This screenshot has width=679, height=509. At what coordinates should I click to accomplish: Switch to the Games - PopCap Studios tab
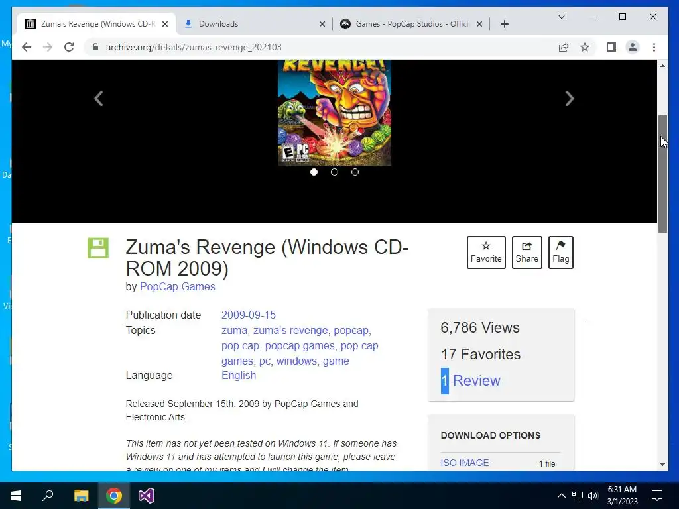[x=411, y=24]
